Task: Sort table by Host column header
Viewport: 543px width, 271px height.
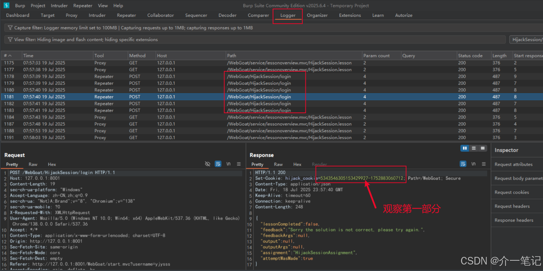Action: (x=190, y=56)
